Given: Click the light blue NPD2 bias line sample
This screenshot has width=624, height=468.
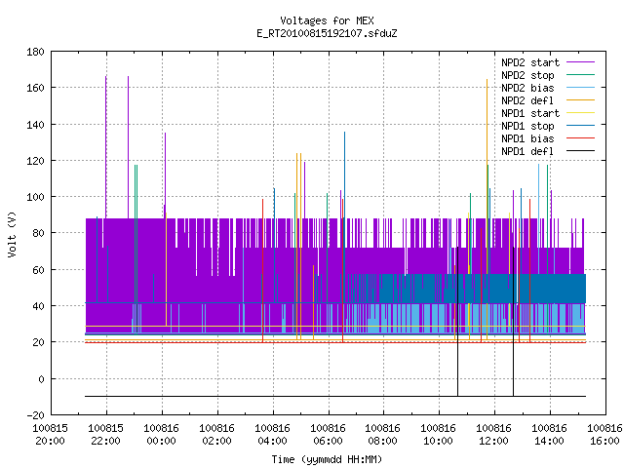Looking at the screenshot, I should pyautogui.click(x=580, y=88).
